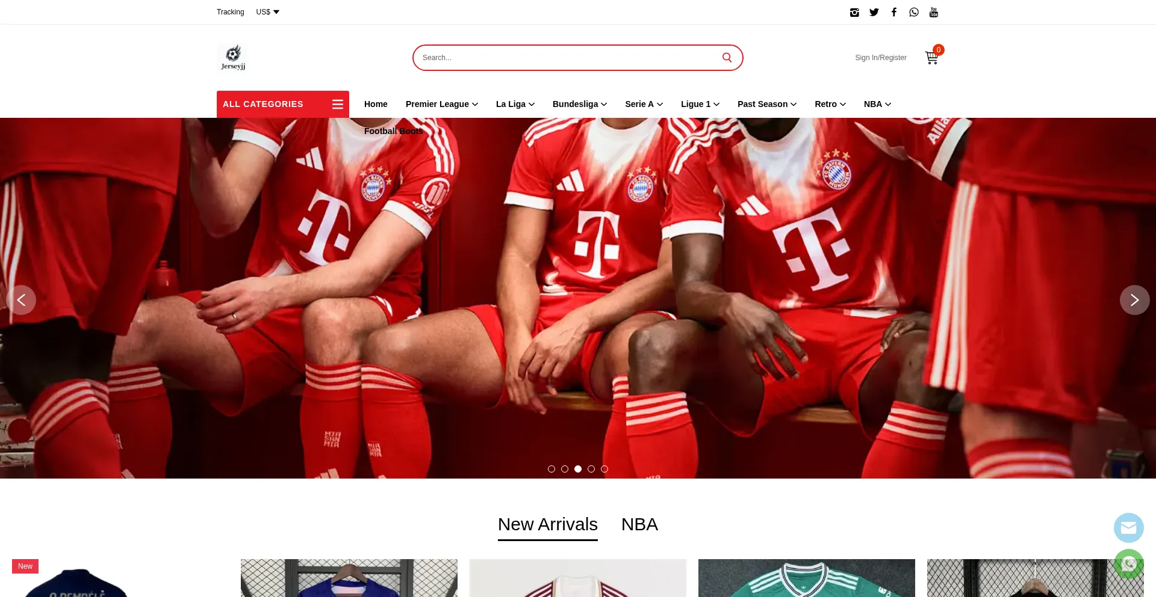This screenshot has width=1156, height=597.
Task: Click the magnifier search icon
Action: 727,58
